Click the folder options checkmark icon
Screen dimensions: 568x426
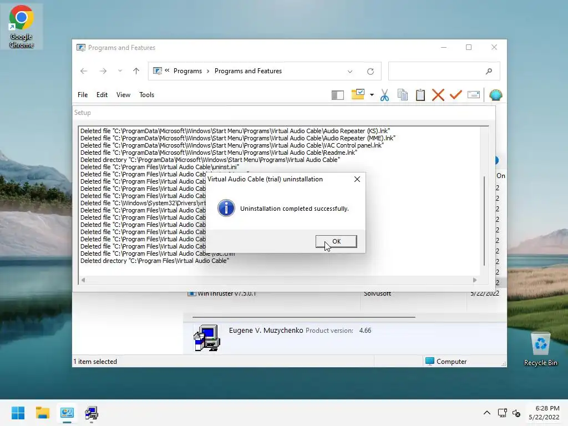tap(358, 94)
